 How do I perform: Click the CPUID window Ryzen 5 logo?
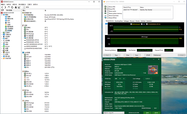tap(153, 70)
